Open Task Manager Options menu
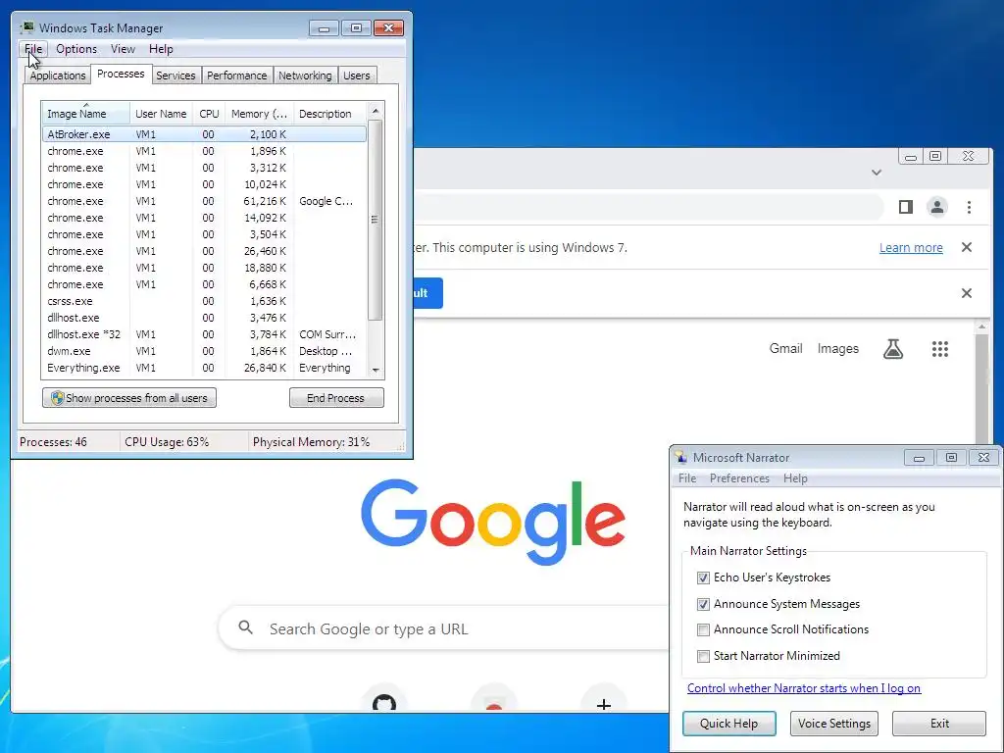 tap(76, 49)
